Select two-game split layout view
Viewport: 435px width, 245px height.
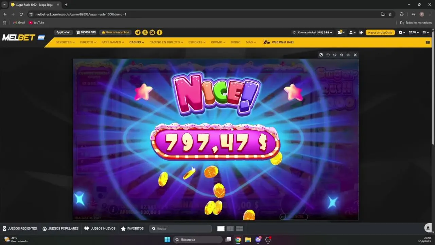pos(230,229)
